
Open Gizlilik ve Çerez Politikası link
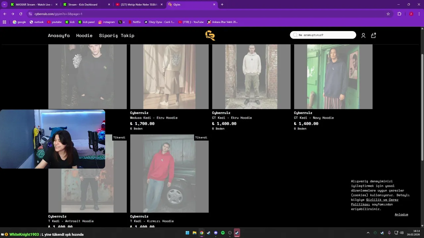click(x=375, y=202)
